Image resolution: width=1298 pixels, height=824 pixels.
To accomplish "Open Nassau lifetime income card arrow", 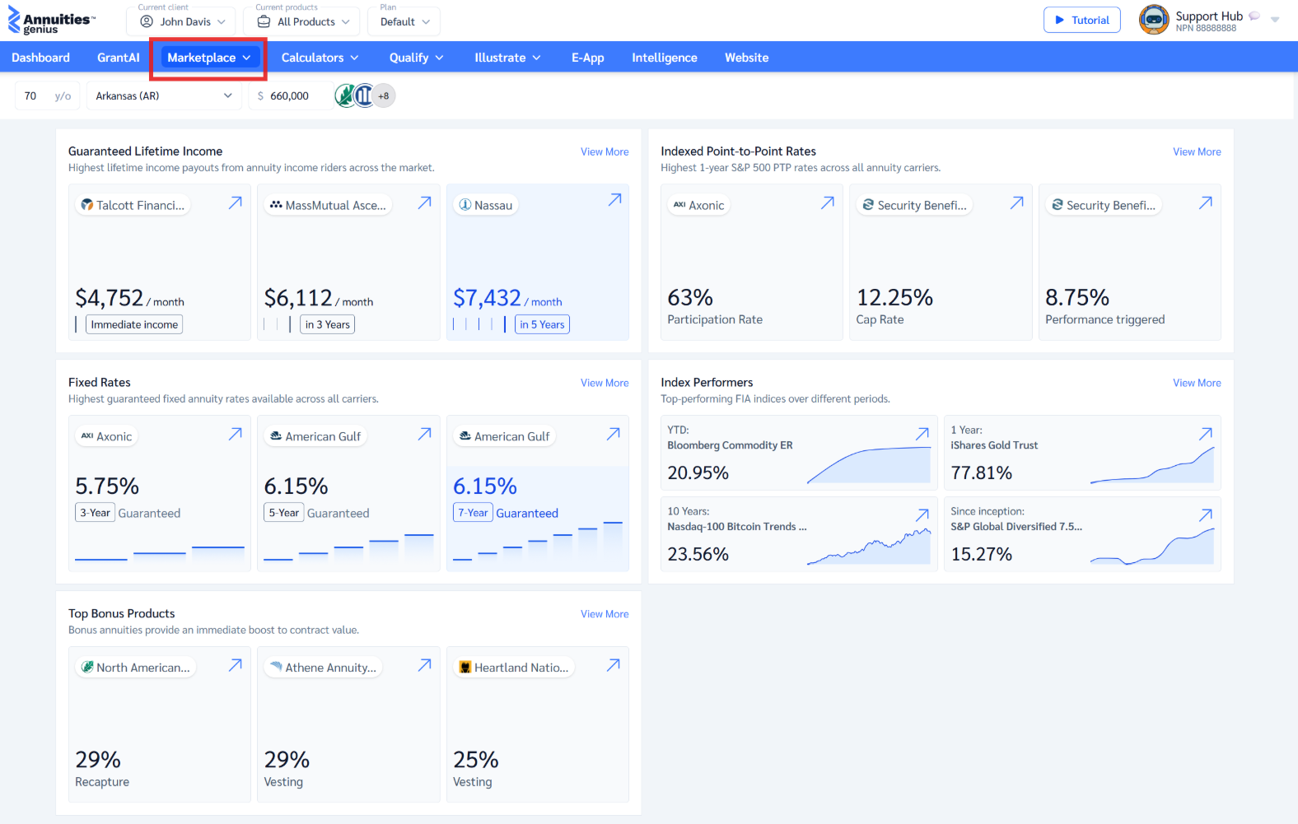I will [x=614, y=200].
